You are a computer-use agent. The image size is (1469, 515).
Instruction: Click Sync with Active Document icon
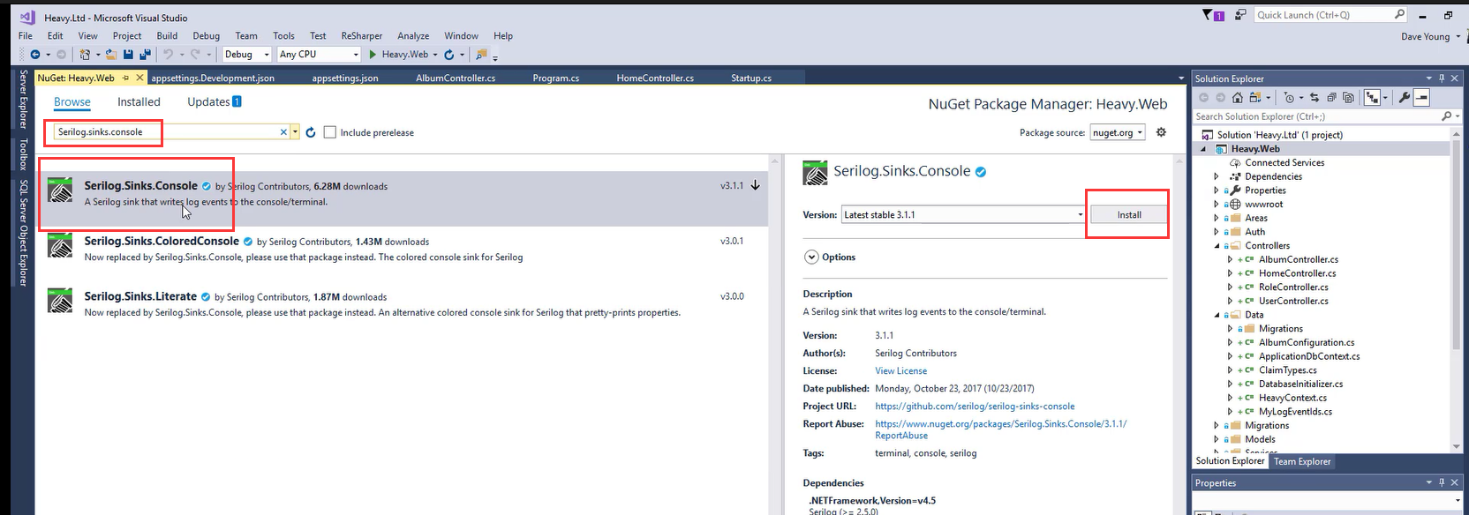click(1315, 98)
